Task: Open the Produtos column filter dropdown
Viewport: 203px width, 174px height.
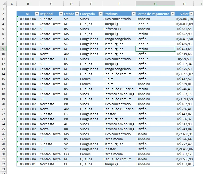Action: tap(133, 14)
